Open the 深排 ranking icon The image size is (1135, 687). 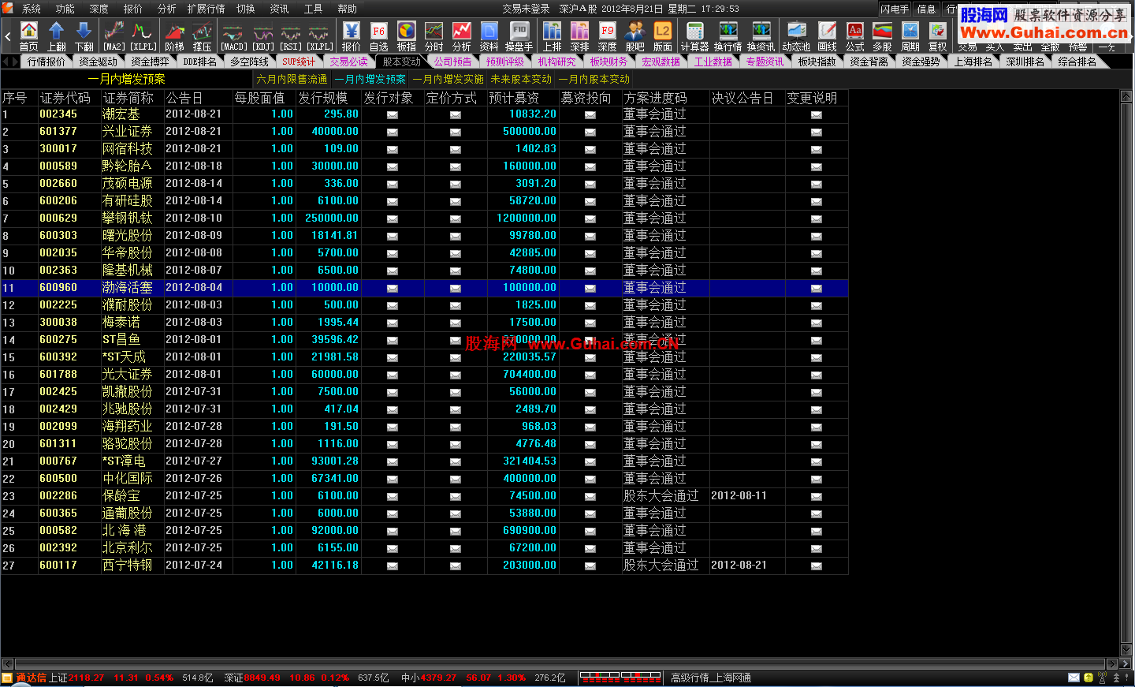coord(580,36)
